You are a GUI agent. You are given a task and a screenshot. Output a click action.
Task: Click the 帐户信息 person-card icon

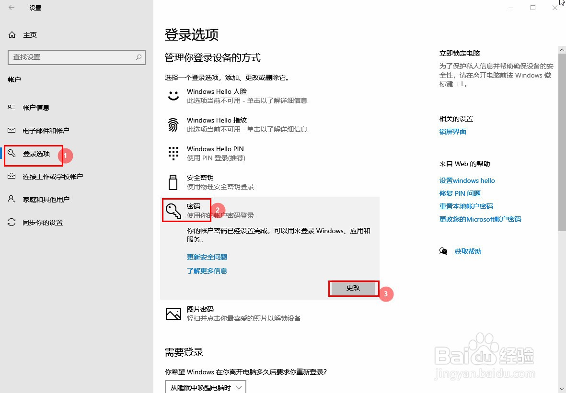click(12, 107)
